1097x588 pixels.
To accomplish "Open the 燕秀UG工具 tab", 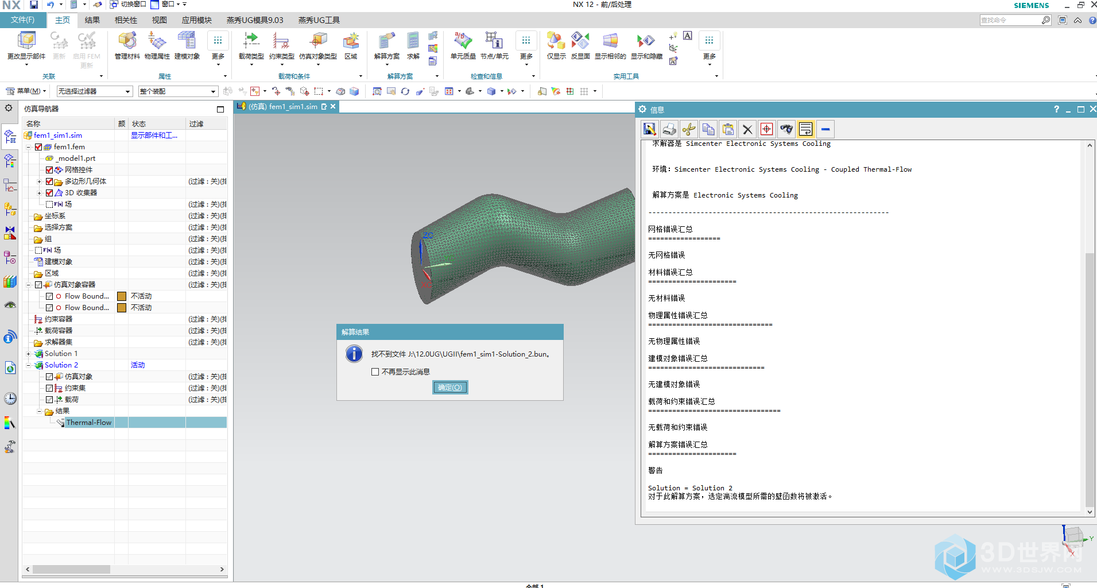I will (319, 20).
